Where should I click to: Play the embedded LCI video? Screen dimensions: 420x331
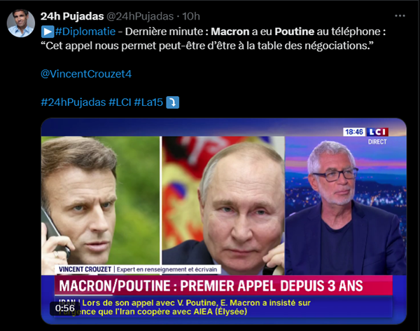click(224, 221)
